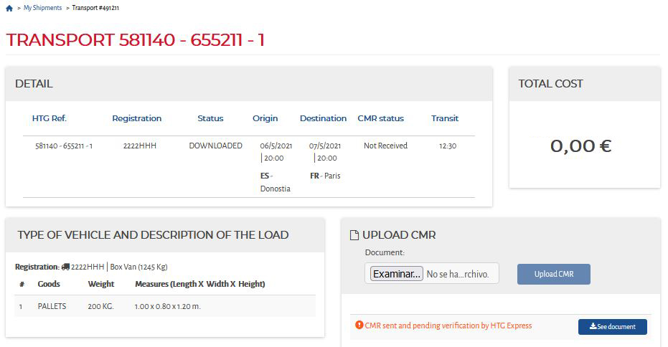Click the orange warning icon beside CMR sent

tap(359, 325)
